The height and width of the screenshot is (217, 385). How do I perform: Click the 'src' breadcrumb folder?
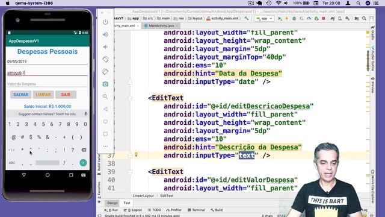[x=148, y=19]
